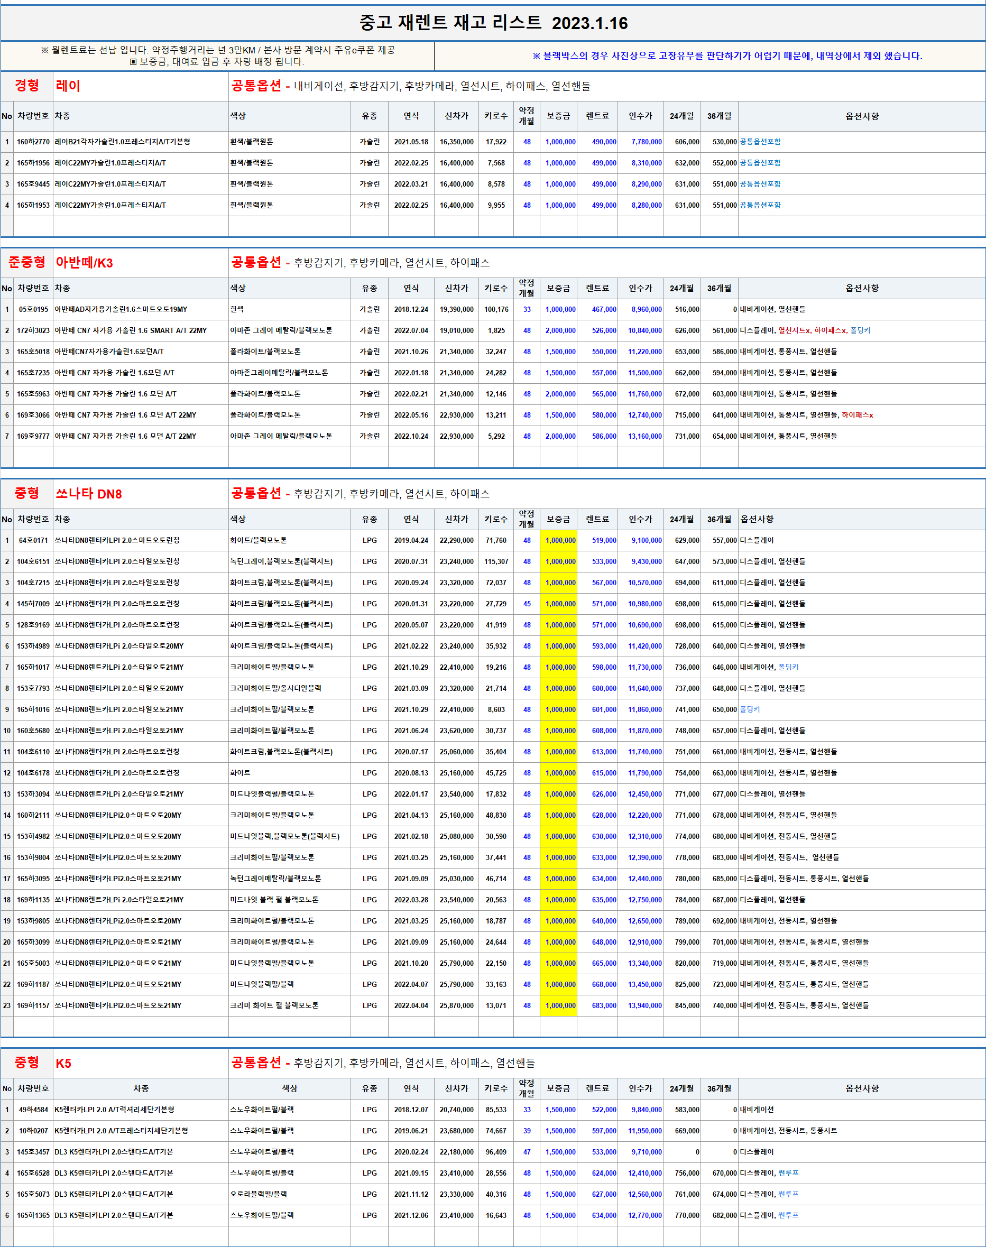Image resolution: width=986 pixels, height=1247 pixels.
Task: Select car number 64호0171
Action: pyautogui.click(x=33, y=541)
